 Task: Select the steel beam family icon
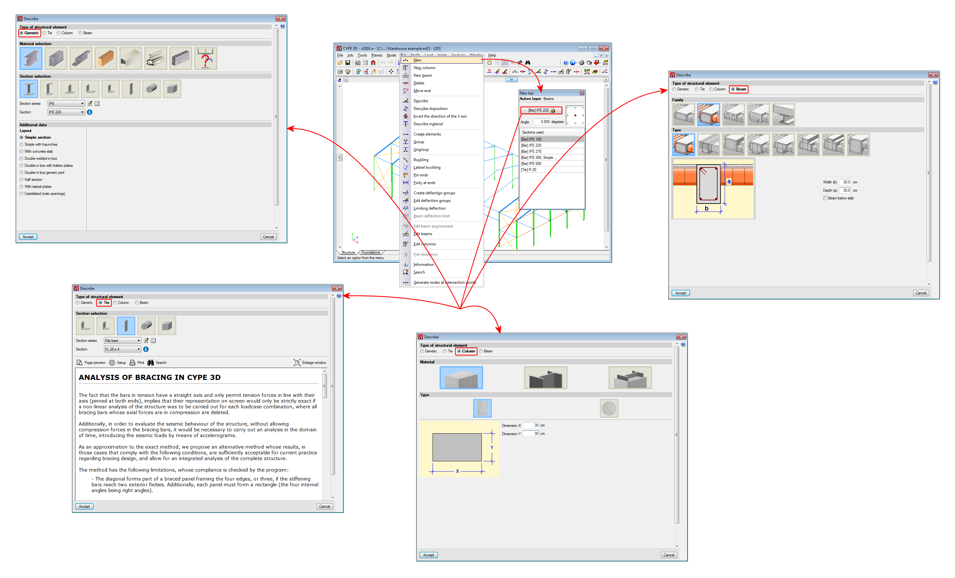(783, 115)
